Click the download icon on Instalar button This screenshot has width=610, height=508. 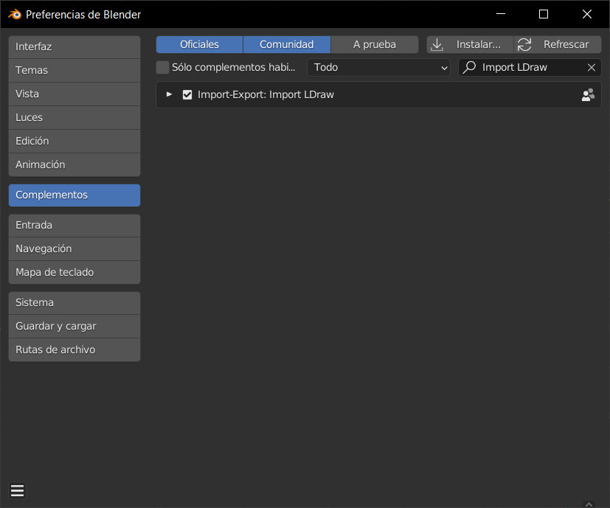tap(437, 45)
